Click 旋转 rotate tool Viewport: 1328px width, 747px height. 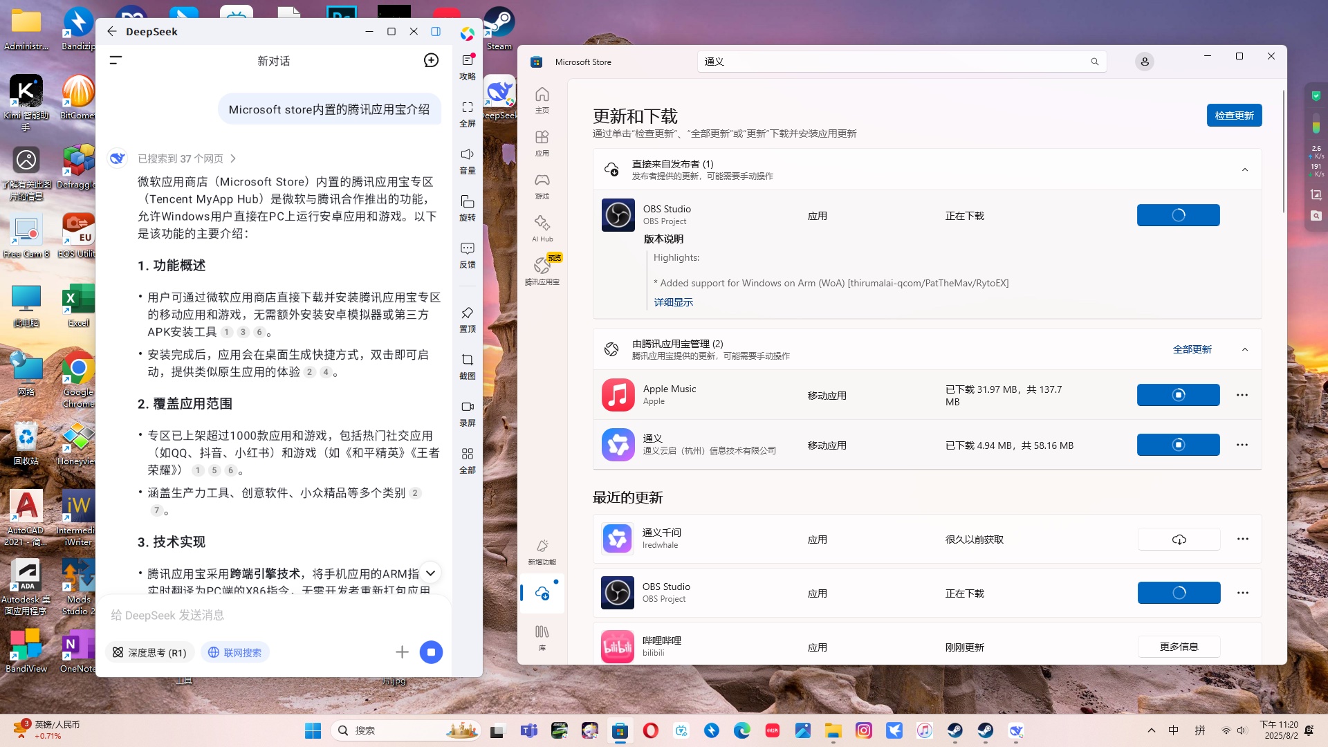468,208
